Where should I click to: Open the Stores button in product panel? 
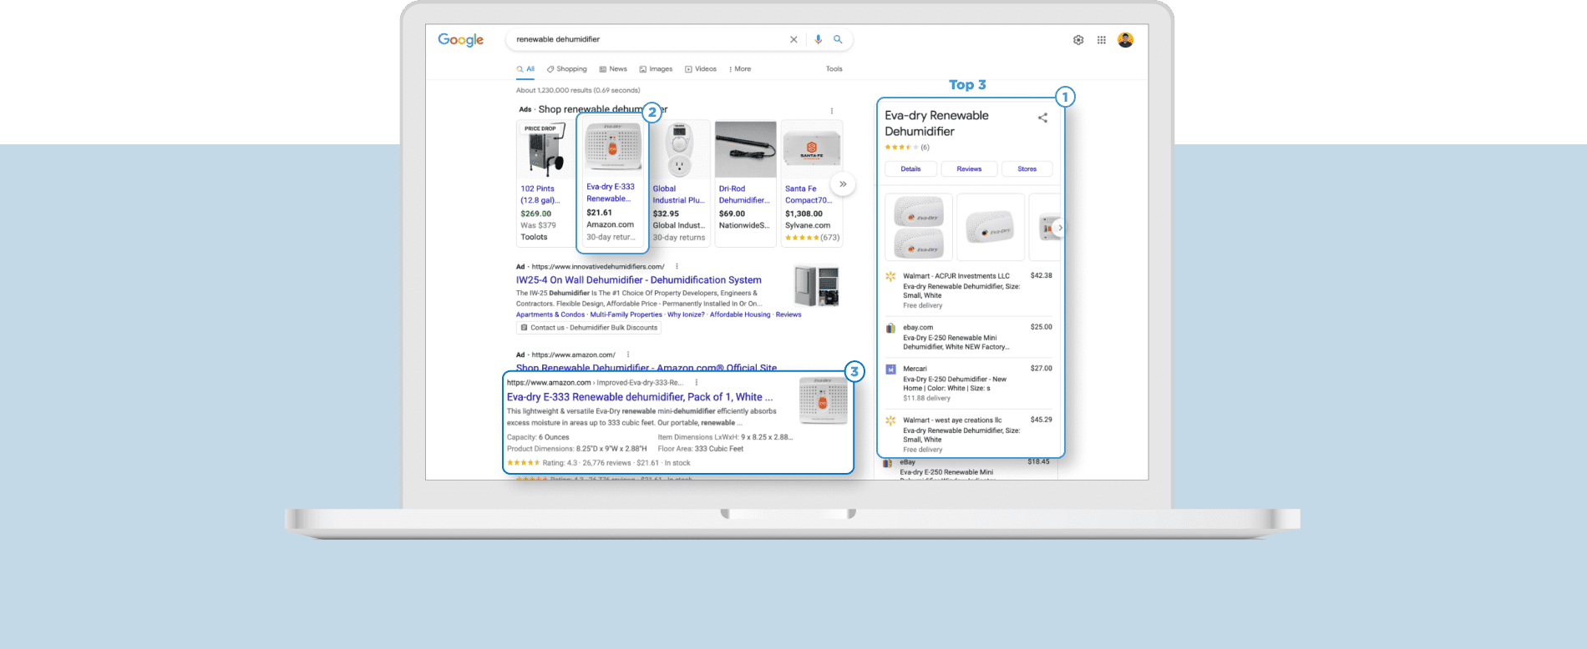[x=1027, y=169]
